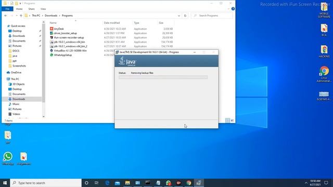Minimize the Java installer progress window

click(x=194, y=52)
